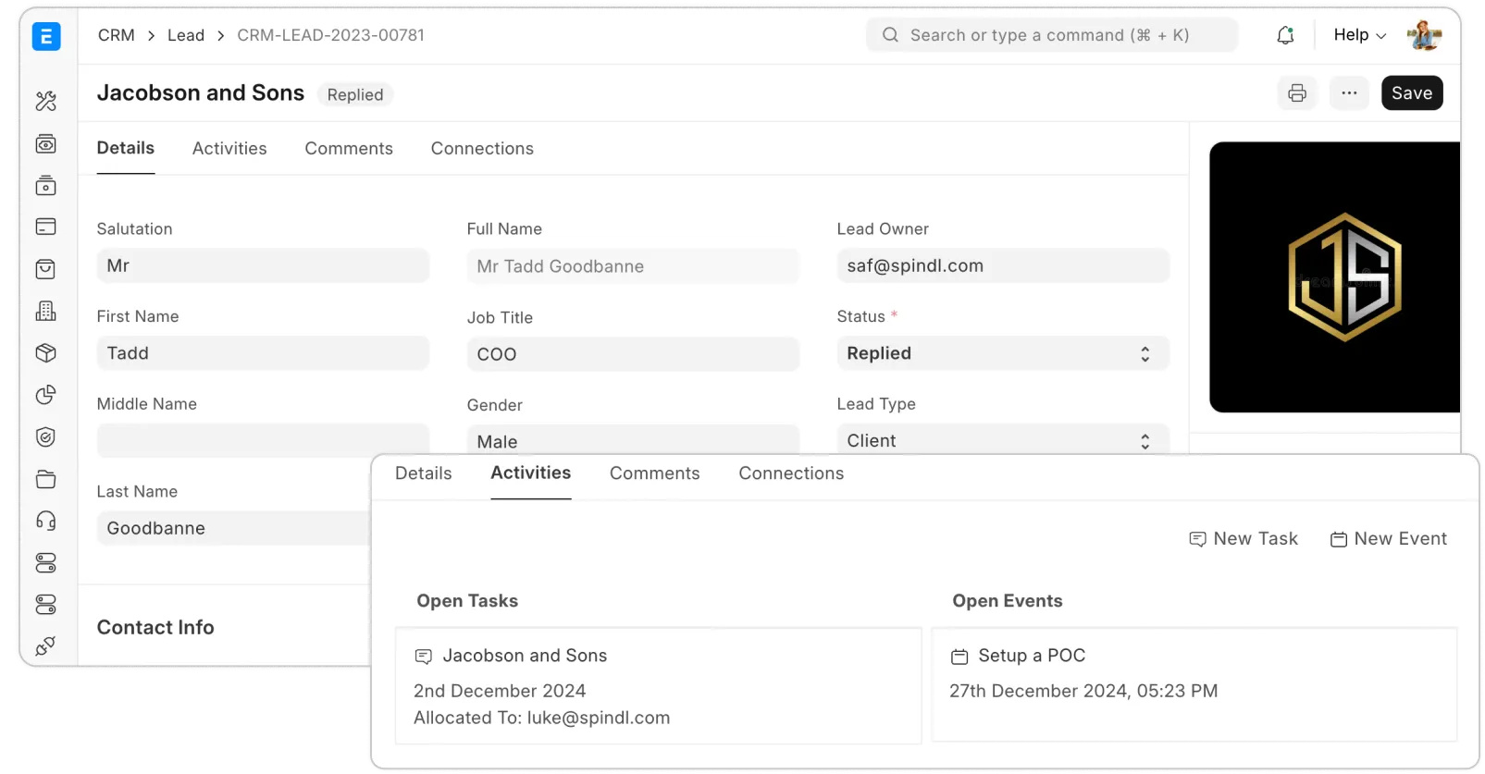Switch to the Connections tab in upper form
Screen dimensions: 1485x774
pos(482,149)
